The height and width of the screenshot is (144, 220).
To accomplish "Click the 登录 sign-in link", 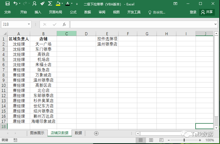I will pos(193,12).
